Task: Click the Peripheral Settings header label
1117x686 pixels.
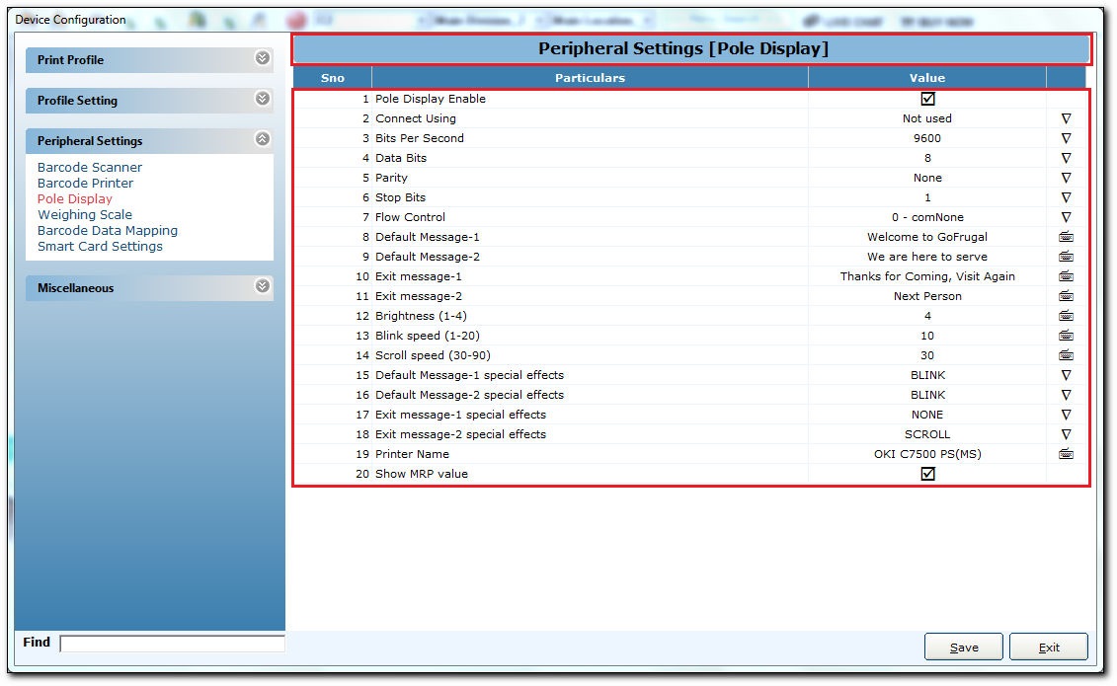Action: point(90,141)
